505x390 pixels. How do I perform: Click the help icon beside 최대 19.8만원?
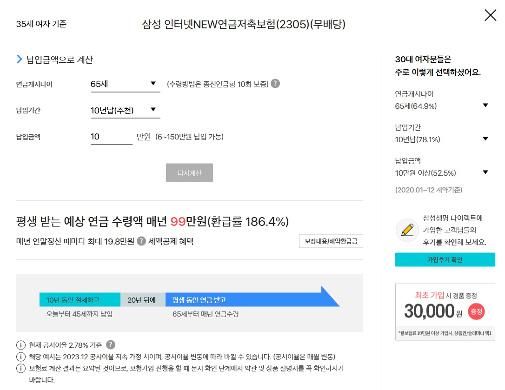141,241
